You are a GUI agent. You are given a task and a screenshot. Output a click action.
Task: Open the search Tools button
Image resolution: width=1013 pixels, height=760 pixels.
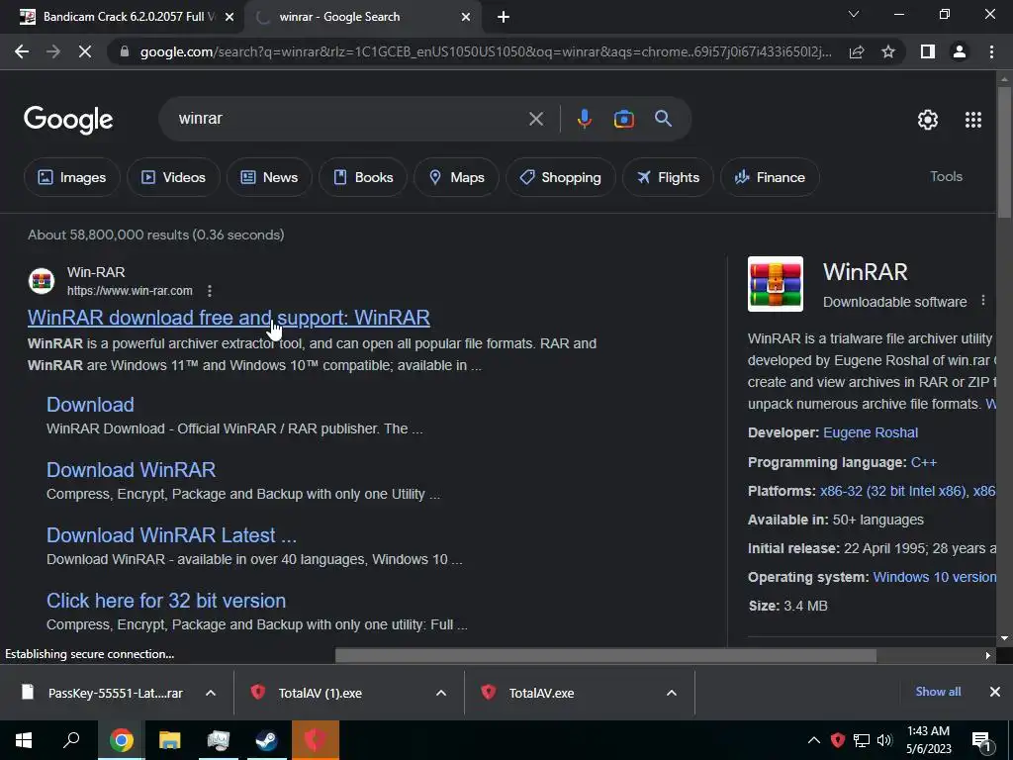point(946,176)
